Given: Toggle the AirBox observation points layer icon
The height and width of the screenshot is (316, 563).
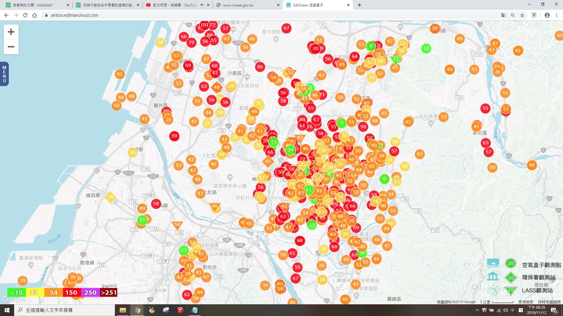Looking at the screenshot, I should (493, 263).
